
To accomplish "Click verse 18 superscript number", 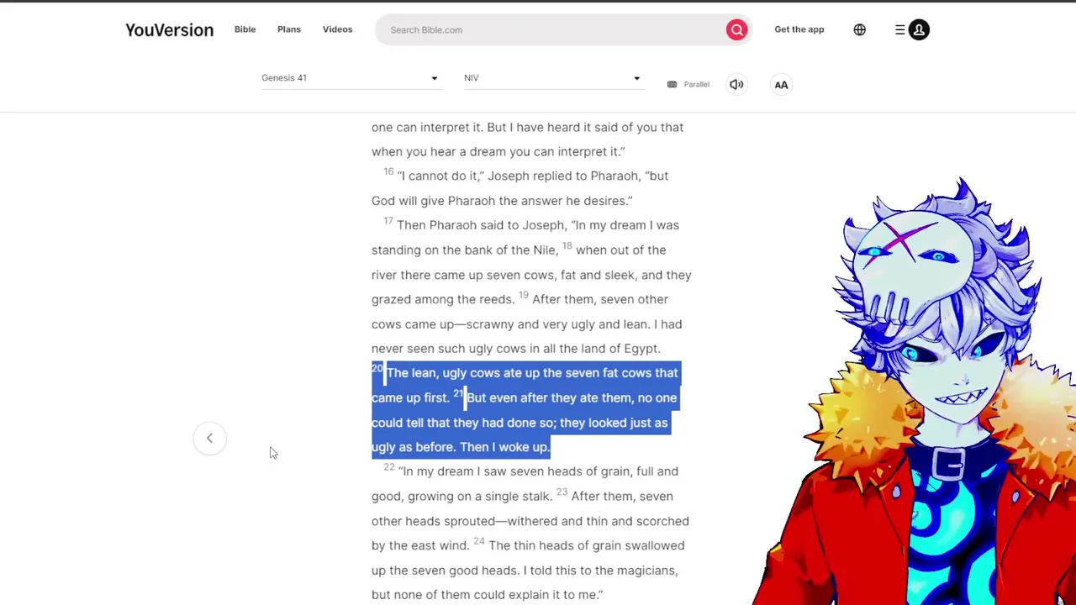I will click(567, 246).
